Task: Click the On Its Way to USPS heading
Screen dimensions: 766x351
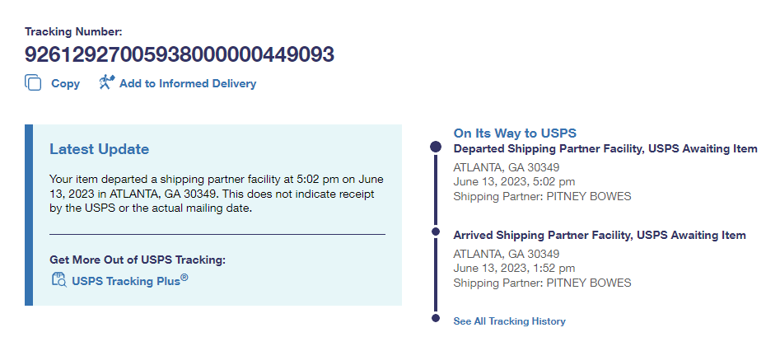Action: (x=515, y=133)
